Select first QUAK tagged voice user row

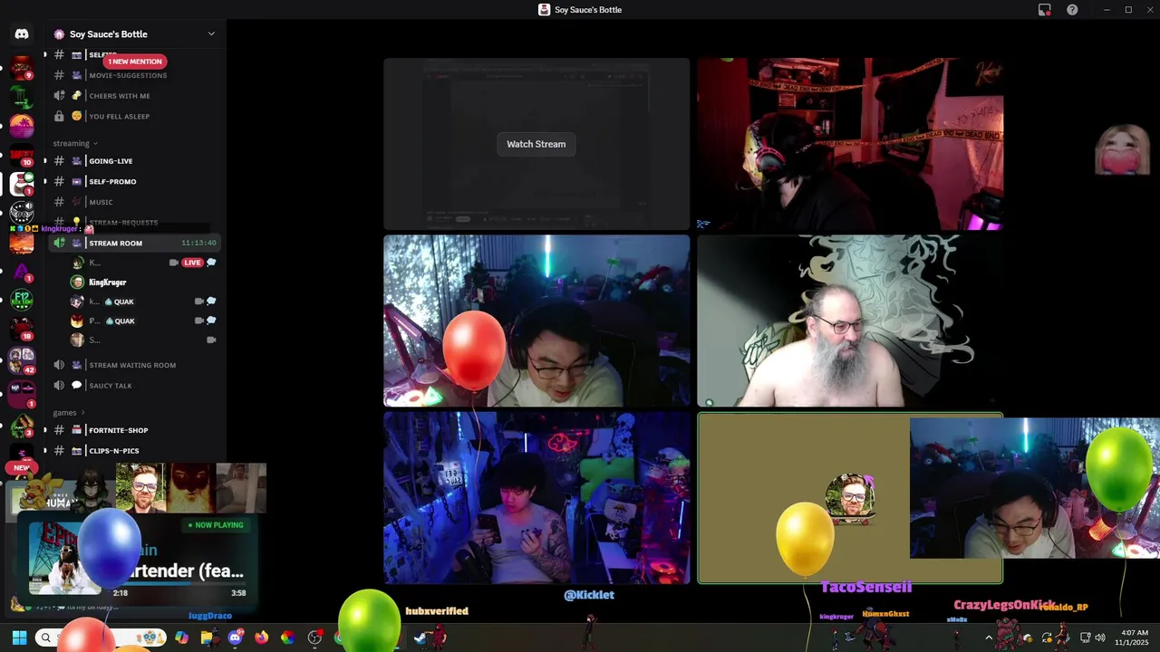click(143, 302)
